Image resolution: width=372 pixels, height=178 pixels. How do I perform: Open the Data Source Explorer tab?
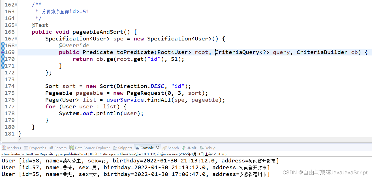[x=90, y=148]
